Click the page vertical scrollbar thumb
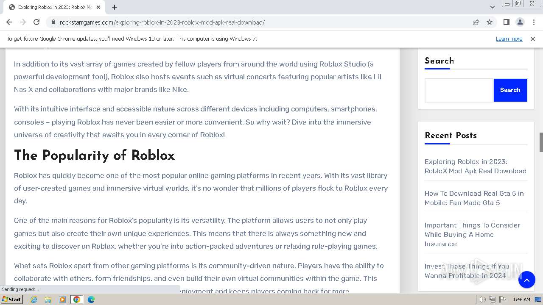 point(541,142)
